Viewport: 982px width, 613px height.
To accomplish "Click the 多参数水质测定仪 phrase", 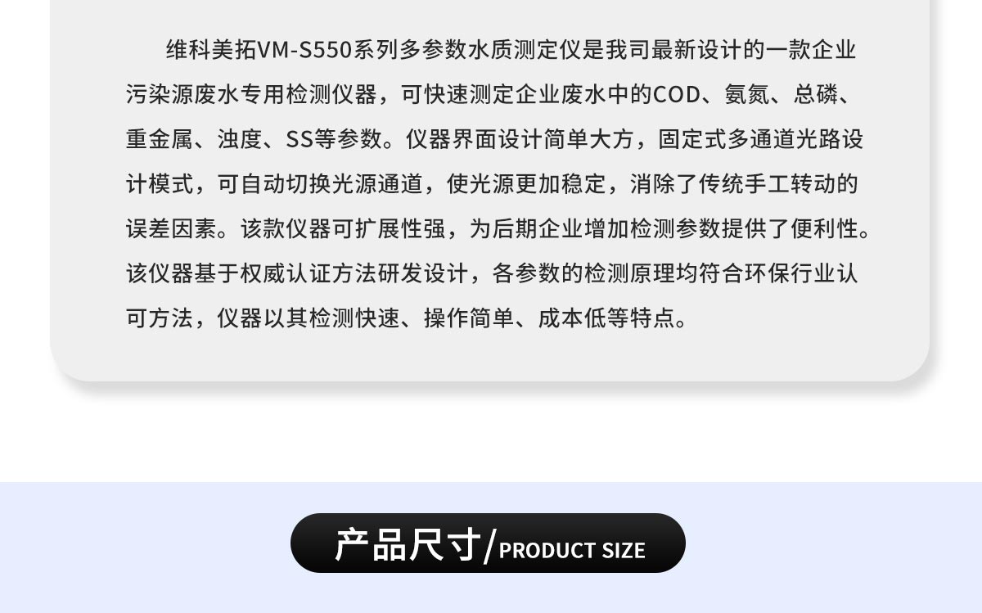I will pos(490,51).
